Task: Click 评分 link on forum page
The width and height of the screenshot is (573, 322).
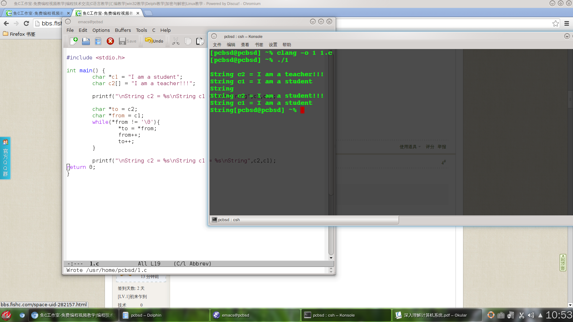Action: pyautogui.click(x=430, y=147)
